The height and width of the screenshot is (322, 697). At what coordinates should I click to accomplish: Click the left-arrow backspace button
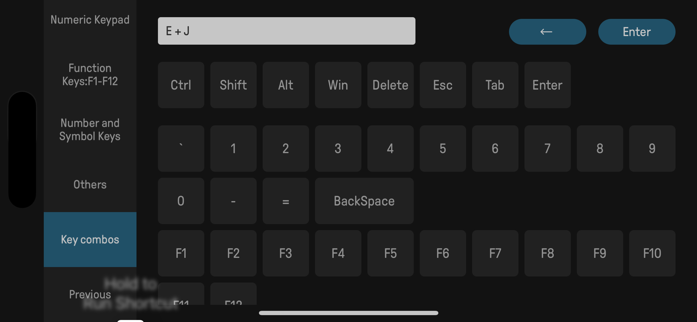pyautogui.click(x=547, y=32)
